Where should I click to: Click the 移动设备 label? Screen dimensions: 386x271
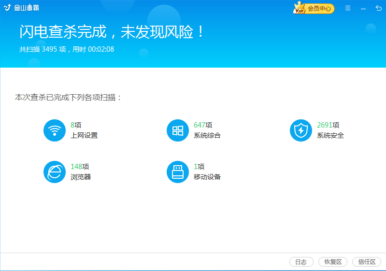207,177
